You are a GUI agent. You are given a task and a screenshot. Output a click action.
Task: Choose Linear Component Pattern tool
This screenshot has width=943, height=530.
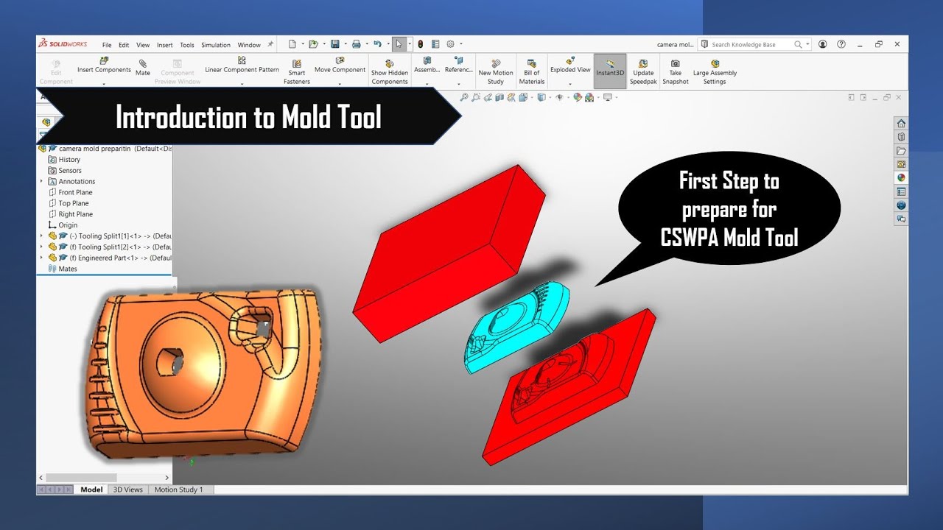click(242, 66)
